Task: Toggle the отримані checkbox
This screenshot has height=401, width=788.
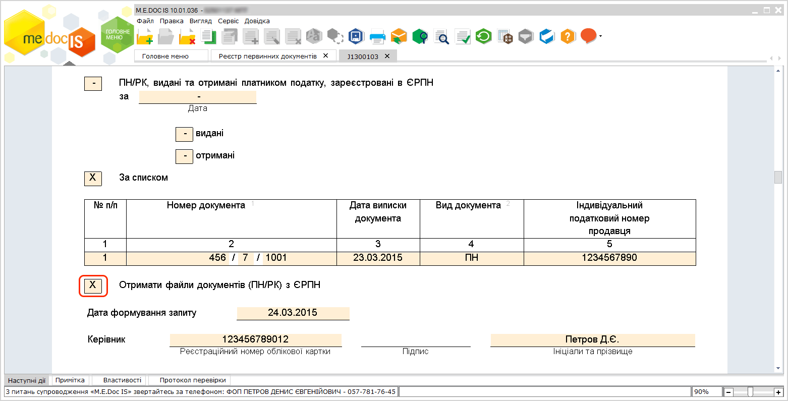Action: tap(184, 156)
